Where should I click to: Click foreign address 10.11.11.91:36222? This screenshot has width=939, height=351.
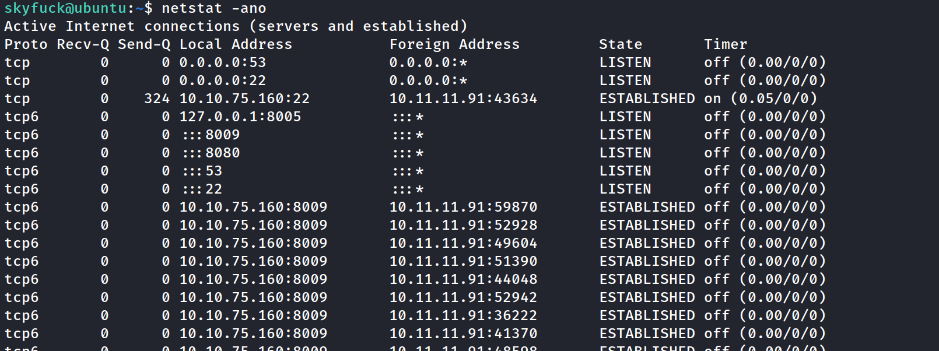(x=463, y=315)
